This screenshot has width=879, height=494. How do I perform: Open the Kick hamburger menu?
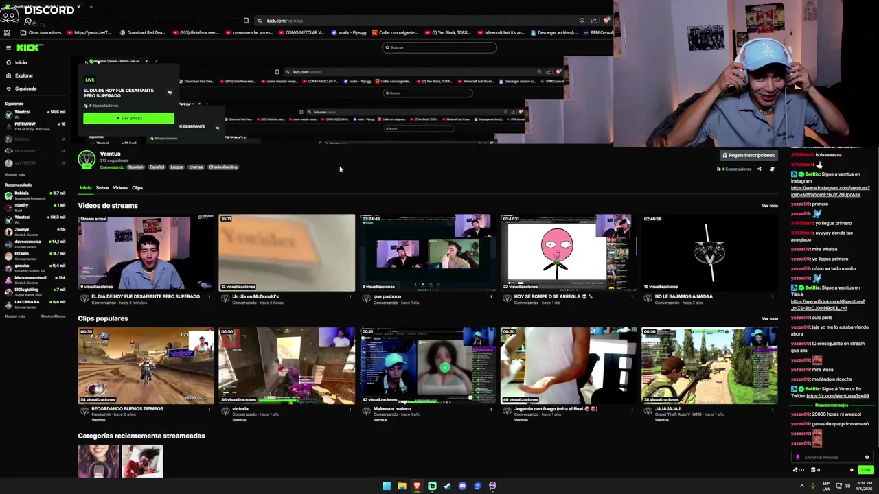[x=8, y=48]
